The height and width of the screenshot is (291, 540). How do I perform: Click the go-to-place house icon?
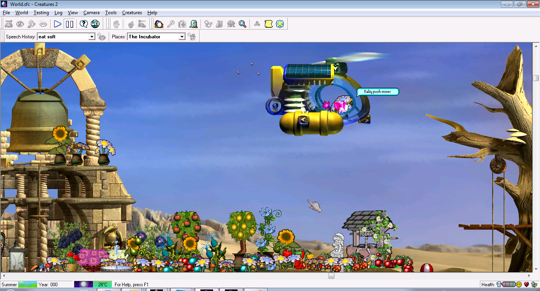(192, 37)
